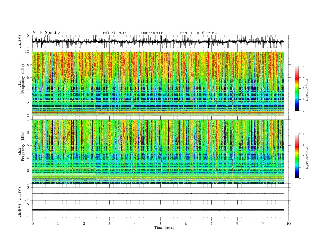
Task: Click the "ch.1(V)" waveform axis label
Action: [20, 41]
